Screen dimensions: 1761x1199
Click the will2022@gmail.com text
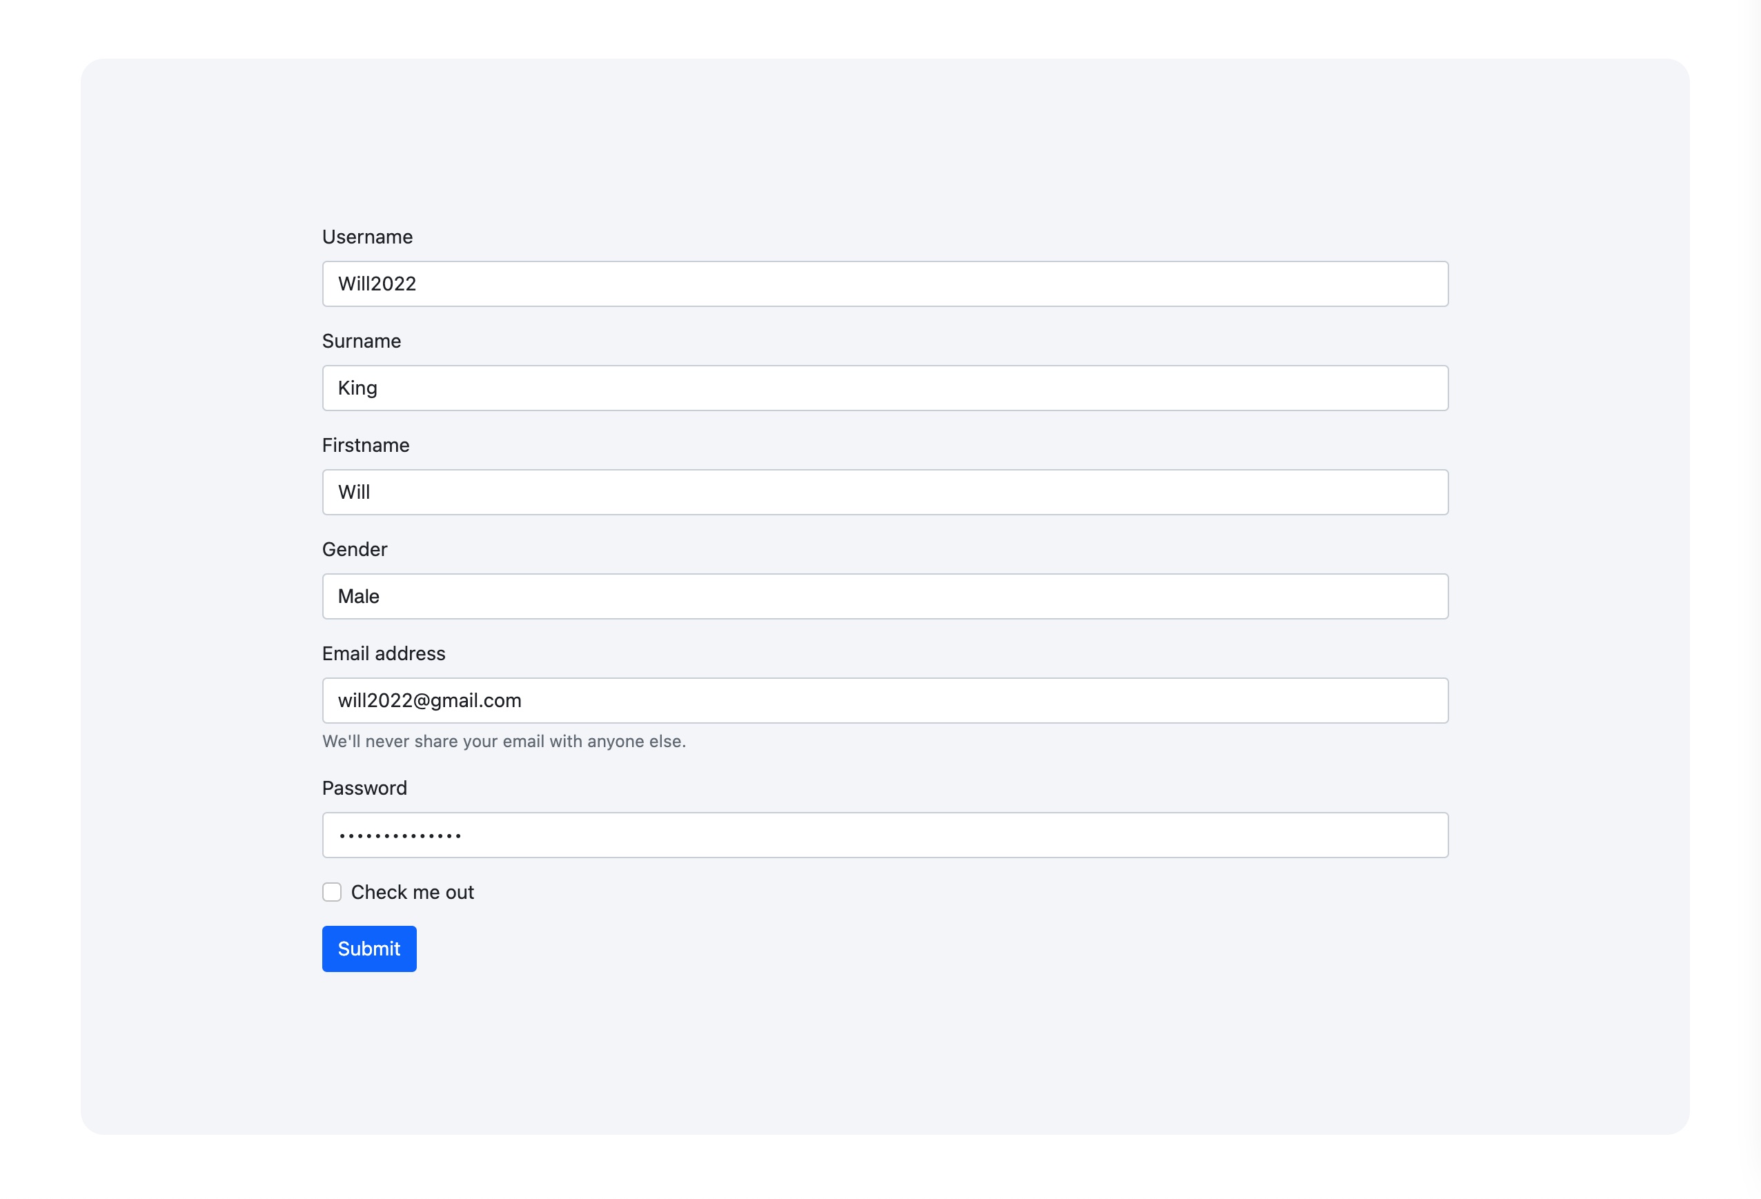pyautogui.click(x=430, y=701)
